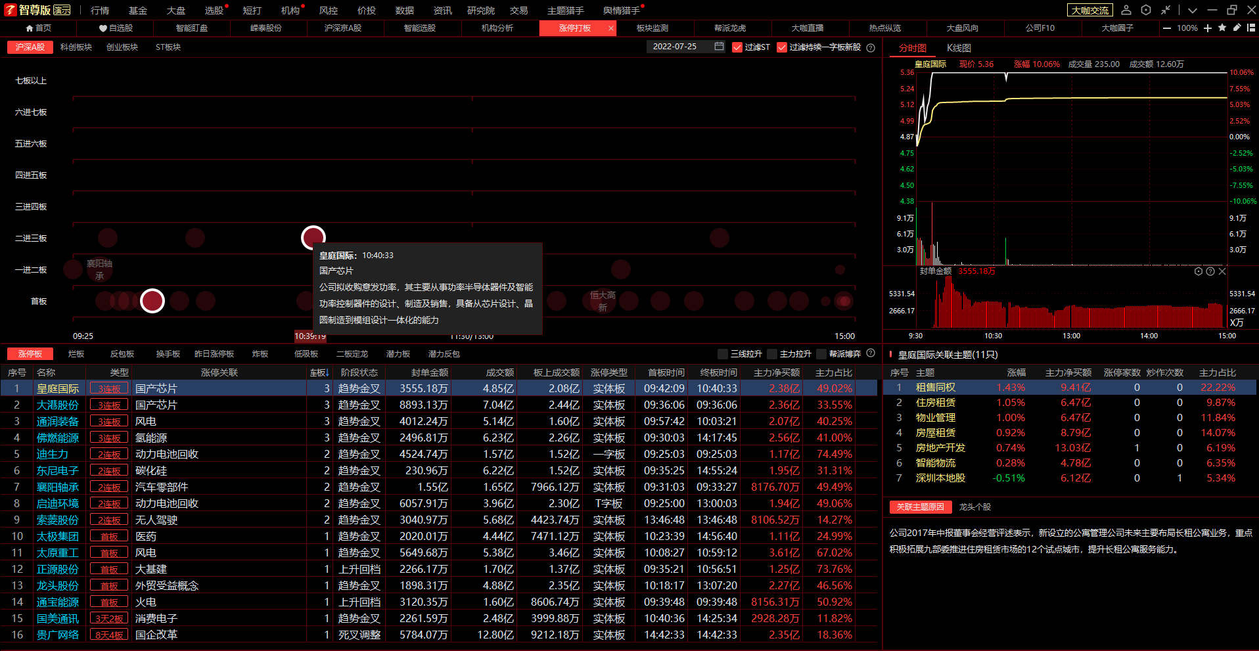
Task: Sort by 终板时间 column header
Action: pos(719,372)
